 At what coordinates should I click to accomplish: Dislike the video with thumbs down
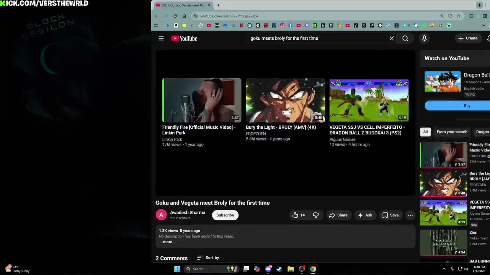316,215
